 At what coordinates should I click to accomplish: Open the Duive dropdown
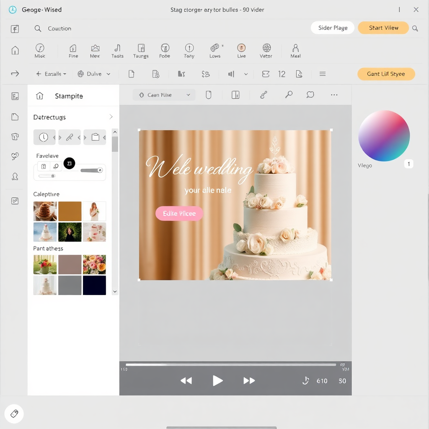click(x=94, y=74)
